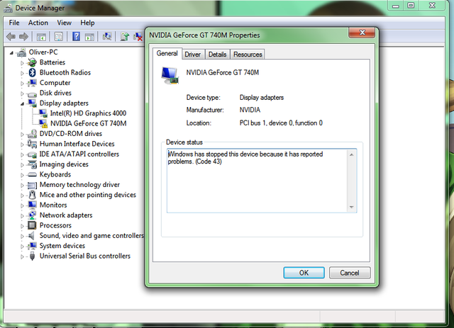Click the blue Help question-mark icon
Screen dimensions: 454x328
(76, 36)
